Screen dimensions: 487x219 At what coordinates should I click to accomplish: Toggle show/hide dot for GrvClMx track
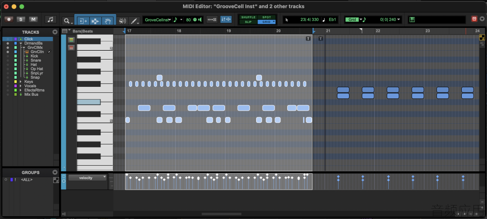pyautogui.click(x=8, y=47)
